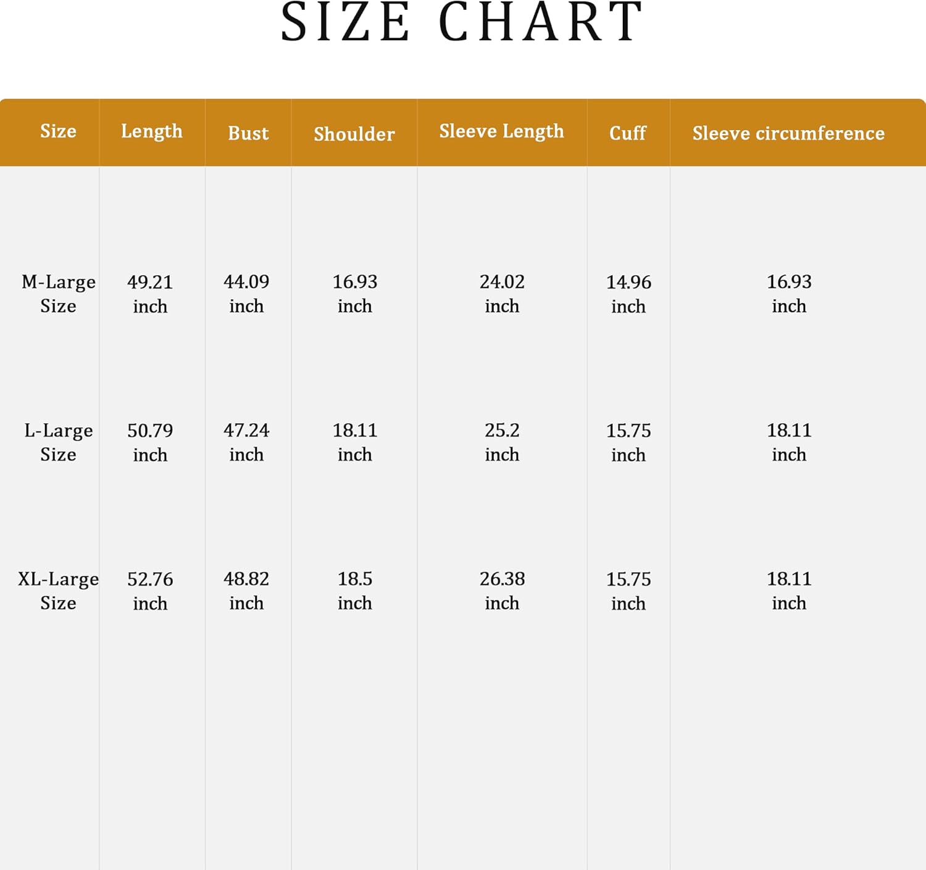Select the 14.96 inch cuff value
Screen dimensions: 926x870
628,294
